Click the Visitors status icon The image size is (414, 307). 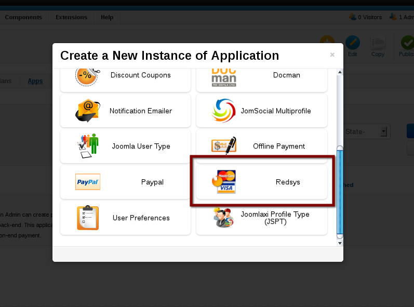point(353,17)
